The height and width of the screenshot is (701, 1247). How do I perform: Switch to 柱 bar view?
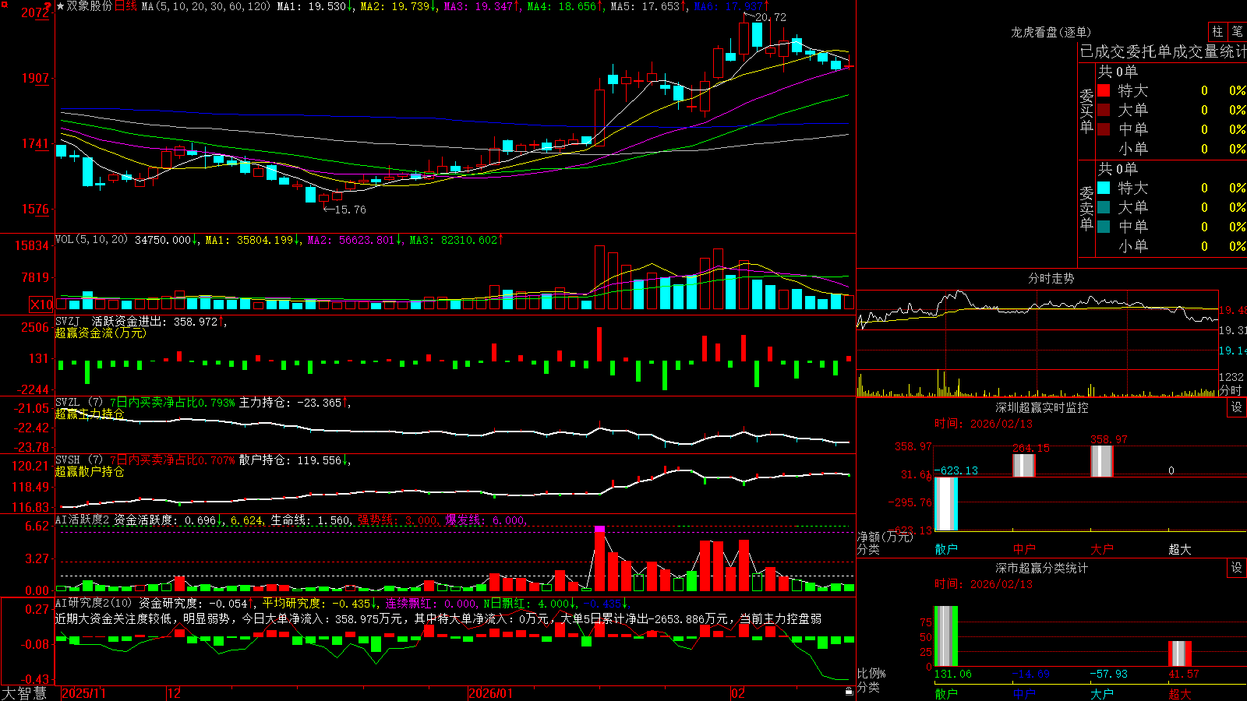pos(1217,31)
